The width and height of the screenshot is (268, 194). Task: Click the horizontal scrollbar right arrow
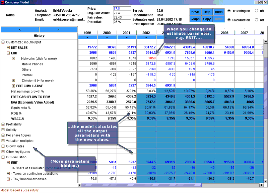point(261,185)
